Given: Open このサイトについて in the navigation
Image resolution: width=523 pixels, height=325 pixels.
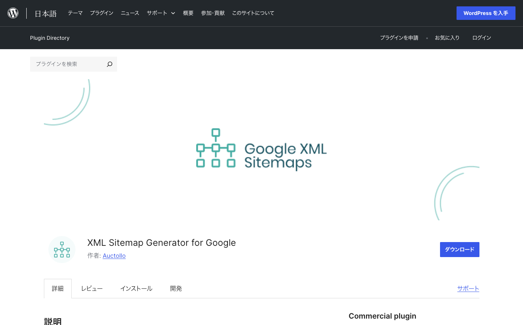Looking at the screenshot, I should click(253, 13).
